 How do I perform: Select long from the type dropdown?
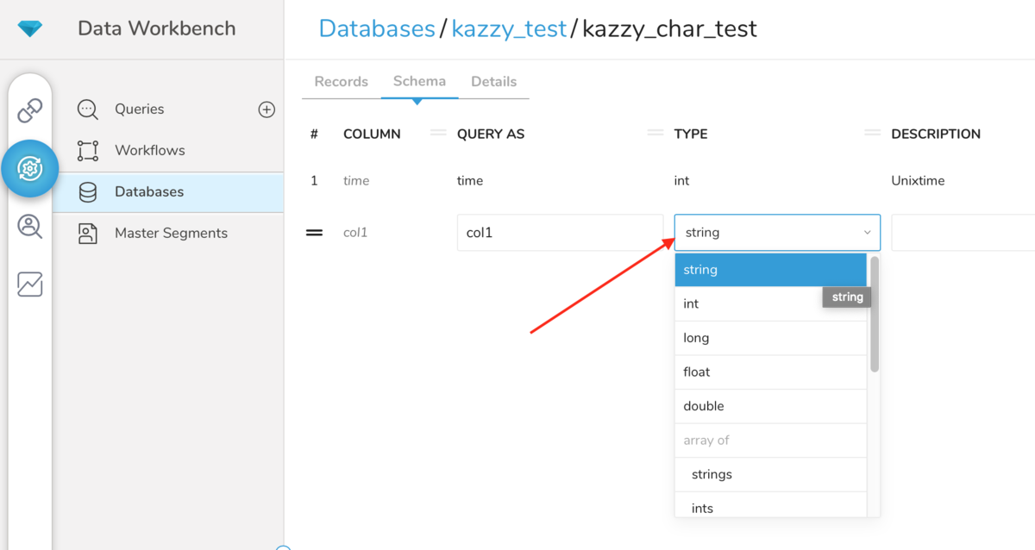coord(770,337)
